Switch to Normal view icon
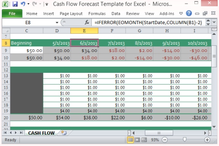219x146 pixels. point(130,140)
